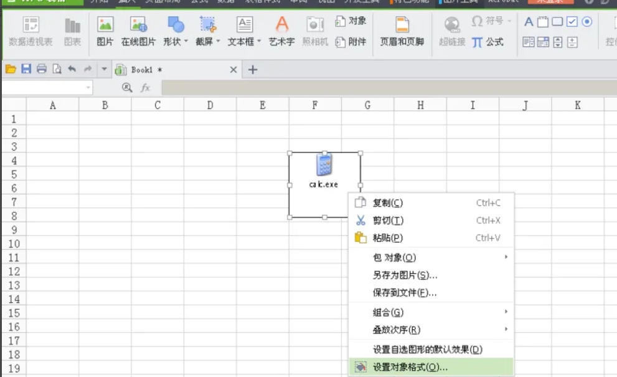
Task: Insert a hyperlink with the 超链接 icon
Action: (451, 31)
